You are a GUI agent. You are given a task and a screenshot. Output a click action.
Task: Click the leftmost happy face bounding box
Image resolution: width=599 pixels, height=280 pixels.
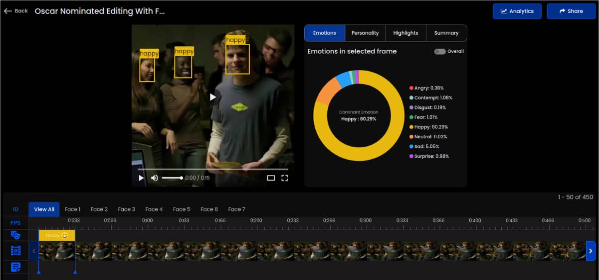point(147,70)
